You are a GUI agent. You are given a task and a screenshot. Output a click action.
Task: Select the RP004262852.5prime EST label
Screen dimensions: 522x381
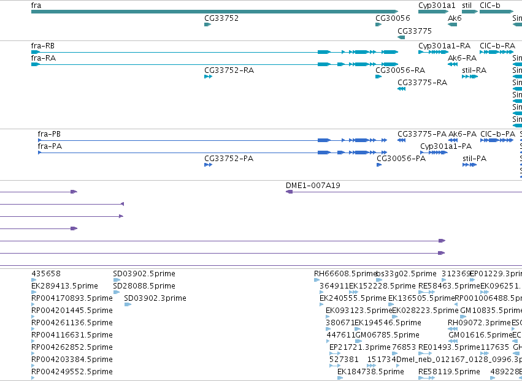[x=72, y=348]
